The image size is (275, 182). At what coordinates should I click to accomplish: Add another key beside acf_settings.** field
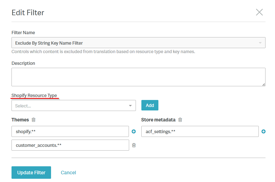pyautogui.click(x=263, y=131)
